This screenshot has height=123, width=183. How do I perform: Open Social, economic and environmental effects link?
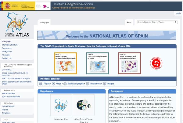pos(16,83)
